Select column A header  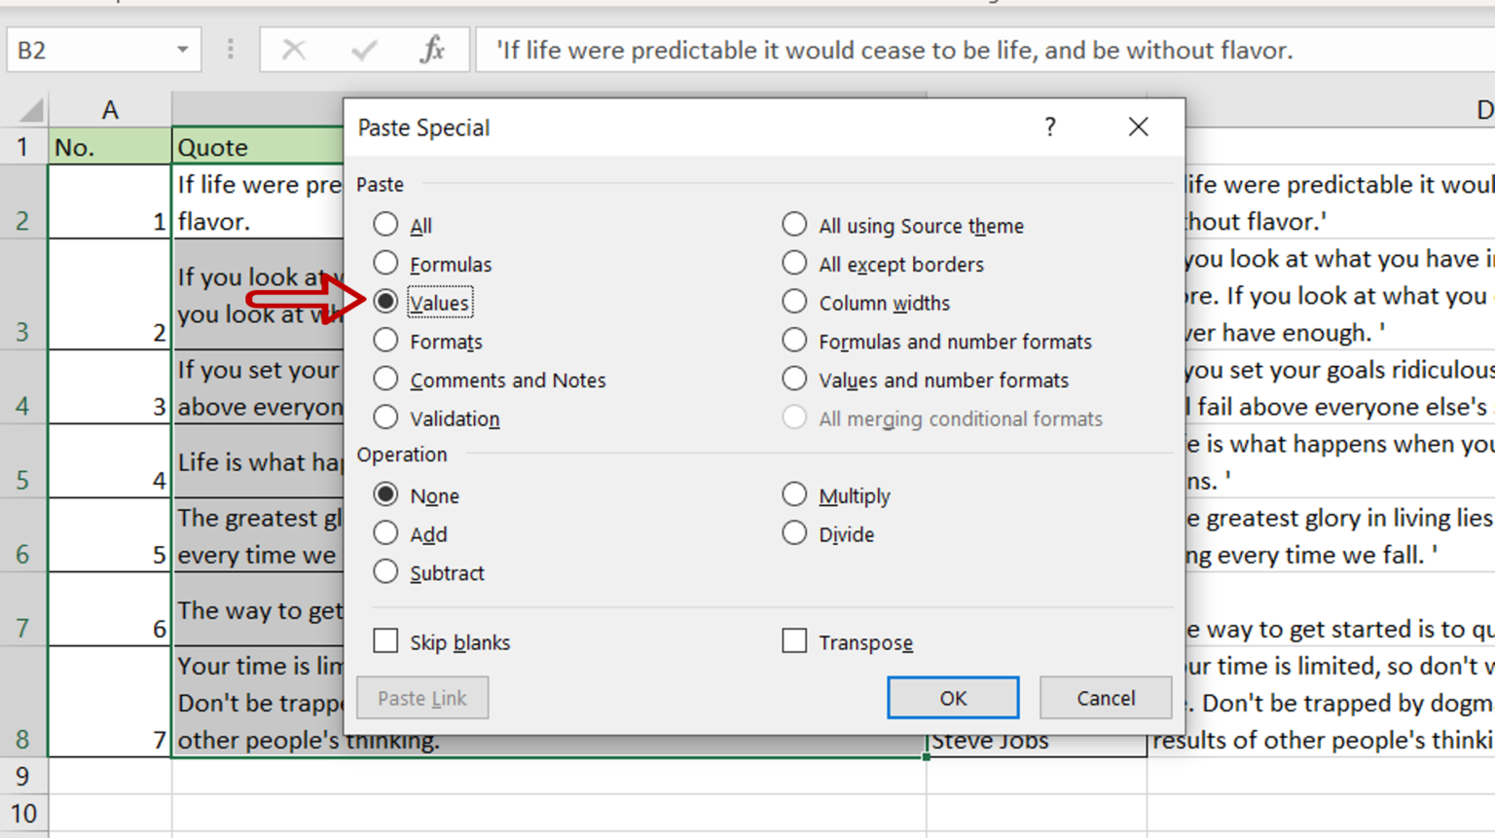coord(110,110)
